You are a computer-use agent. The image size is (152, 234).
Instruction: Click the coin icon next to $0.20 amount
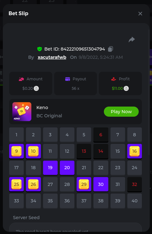coord(36,89)
